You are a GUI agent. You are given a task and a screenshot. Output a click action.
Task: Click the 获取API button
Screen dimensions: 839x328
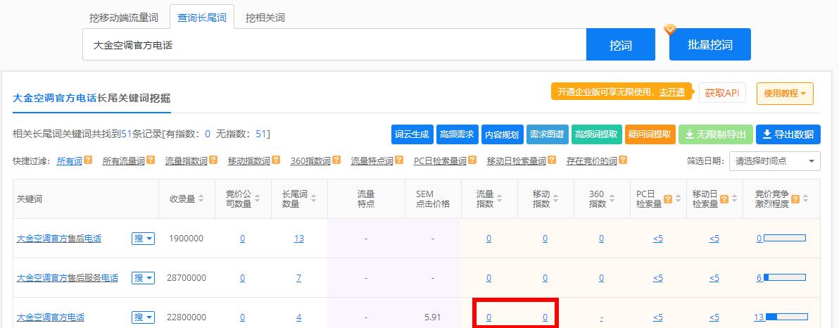click(722, 93)
